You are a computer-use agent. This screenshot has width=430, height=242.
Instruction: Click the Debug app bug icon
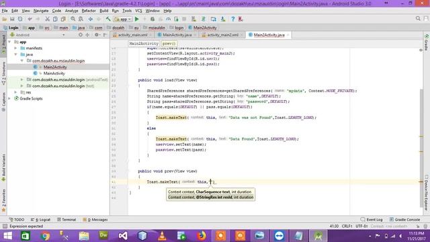(153, 19)
